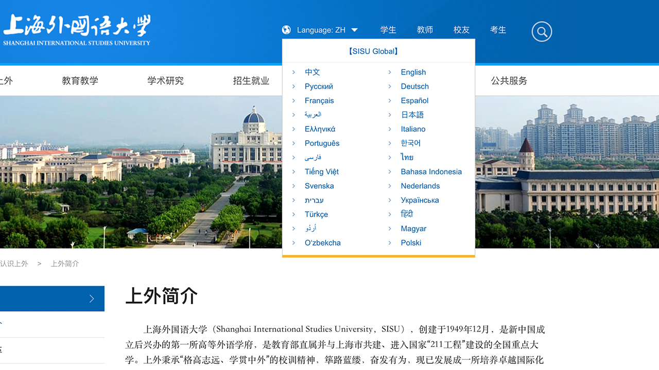Choose Français in the language menu
The image size is (659, 370).
(x=319, y=101)
